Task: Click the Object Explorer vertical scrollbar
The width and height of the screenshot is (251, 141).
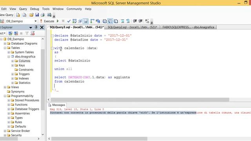Action: click(x=43, y=80)
